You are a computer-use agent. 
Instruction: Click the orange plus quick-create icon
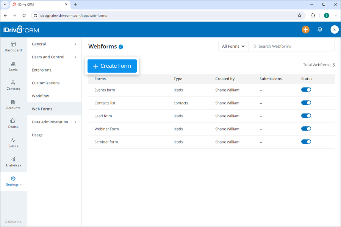[306, 29]
